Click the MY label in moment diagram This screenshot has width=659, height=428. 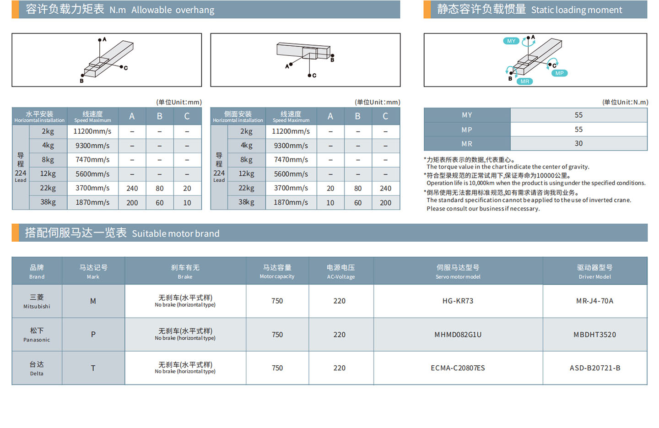[511, 41]
